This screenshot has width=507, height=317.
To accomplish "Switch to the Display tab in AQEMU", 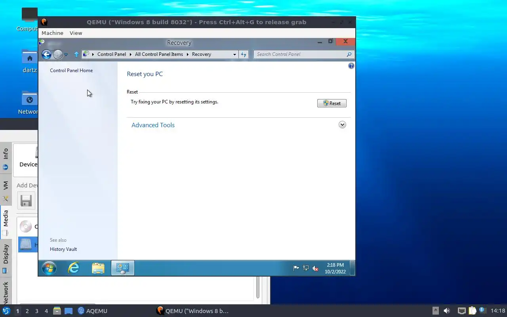I will (6, 258).
